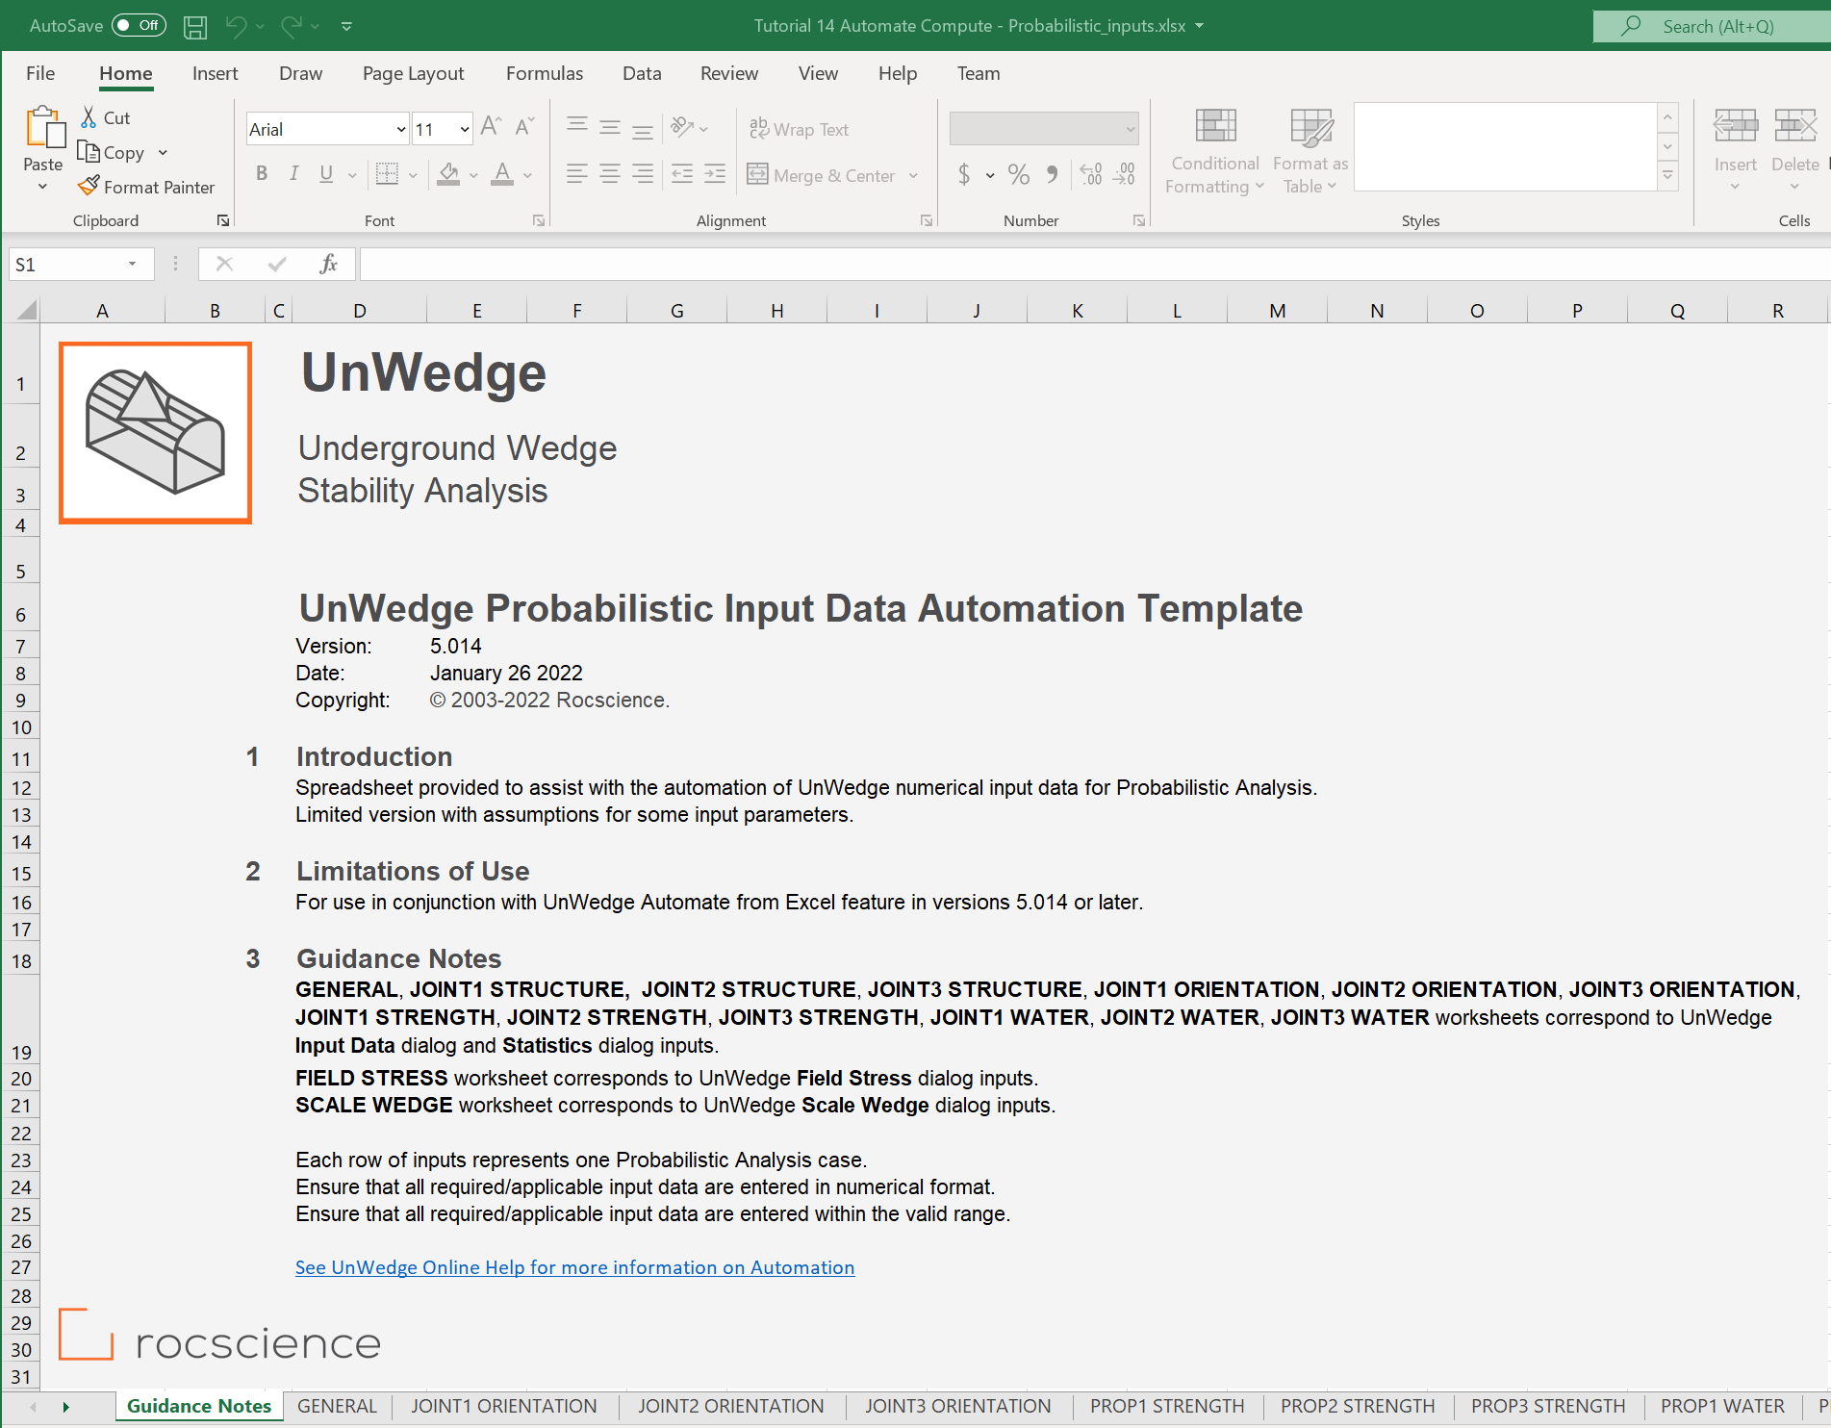This screenshot has height=1428, width=1831.
Task: Expand the cell Styles gallery
Action: 1668,176
